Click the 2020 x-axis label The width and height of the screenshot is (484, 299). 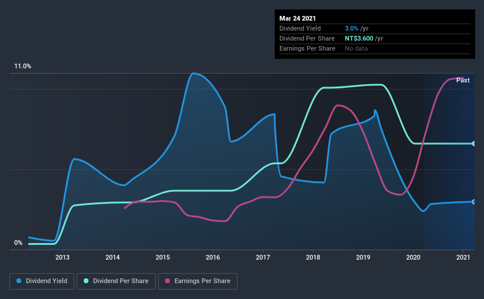pos(413,257)
